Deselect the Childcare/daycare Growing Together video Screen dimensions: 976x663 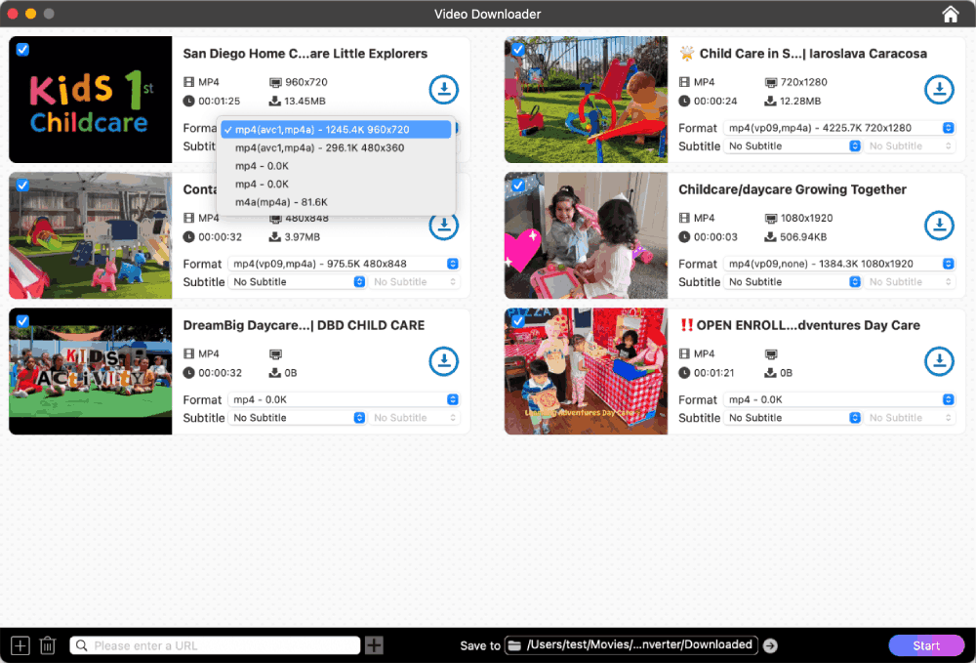tap(517, 185)
